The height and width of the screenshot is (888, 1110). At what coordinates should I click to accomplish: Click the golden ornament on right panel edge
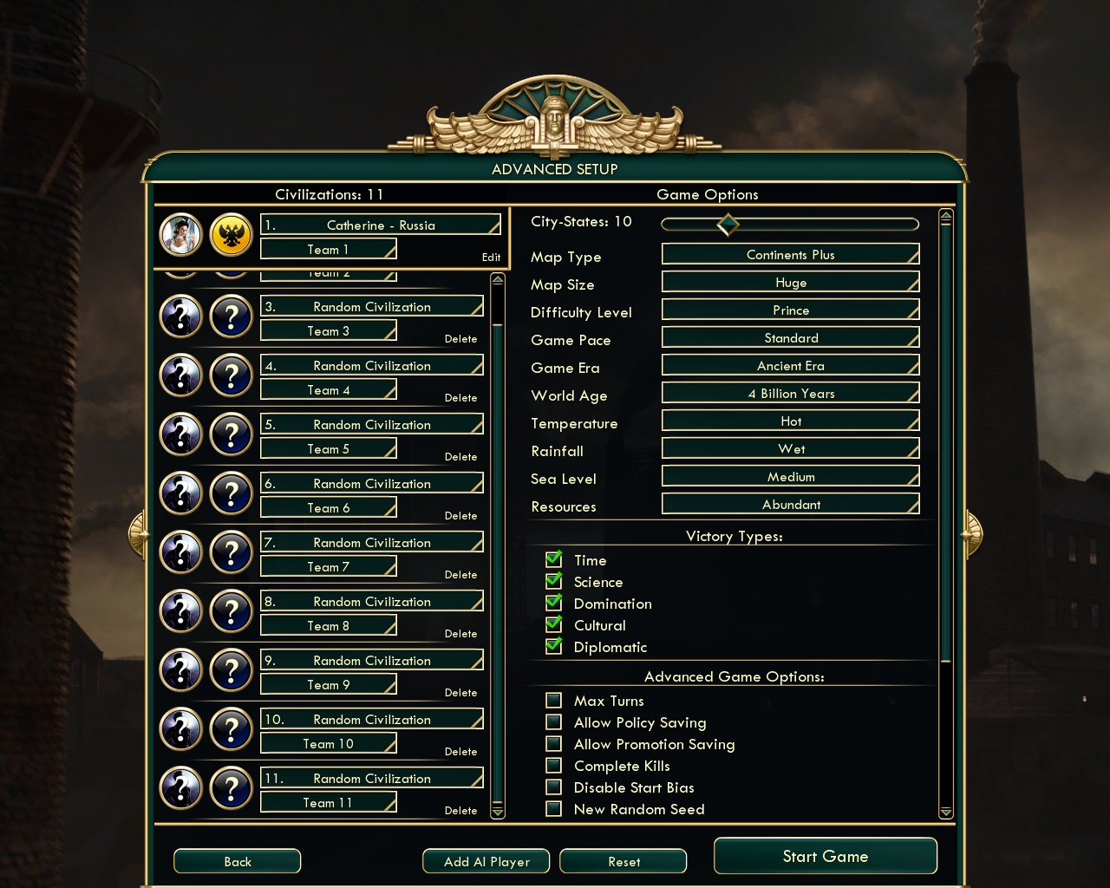[x=972, y=533]
